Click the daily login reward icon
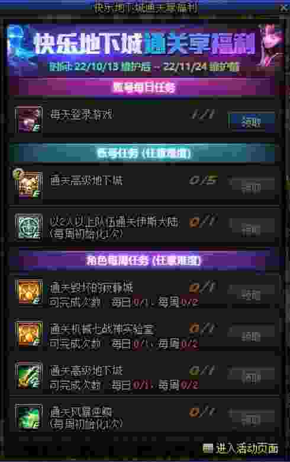Image resolution: width=290 pixels, height=462 pixels. coord(29,119)
